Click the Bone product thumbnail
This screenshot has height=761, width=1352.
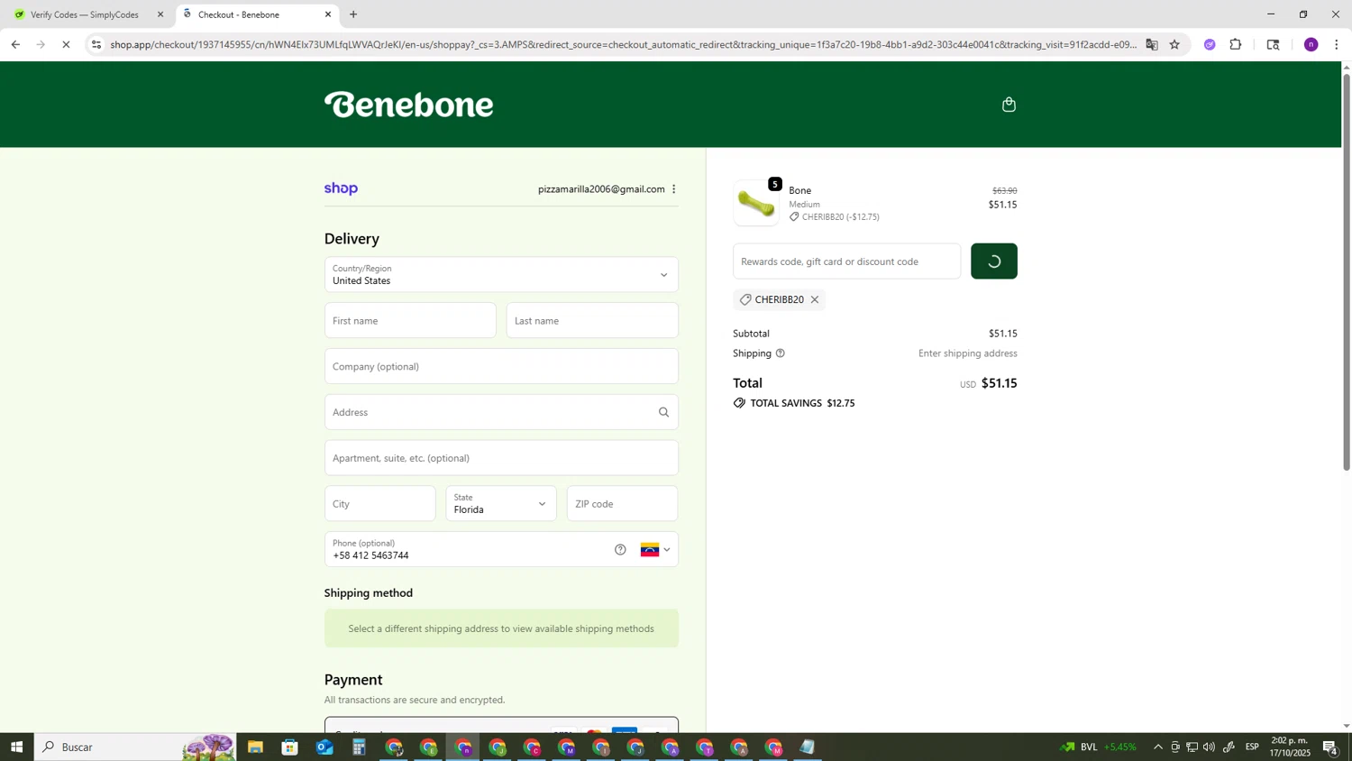(x=756, y=203)
